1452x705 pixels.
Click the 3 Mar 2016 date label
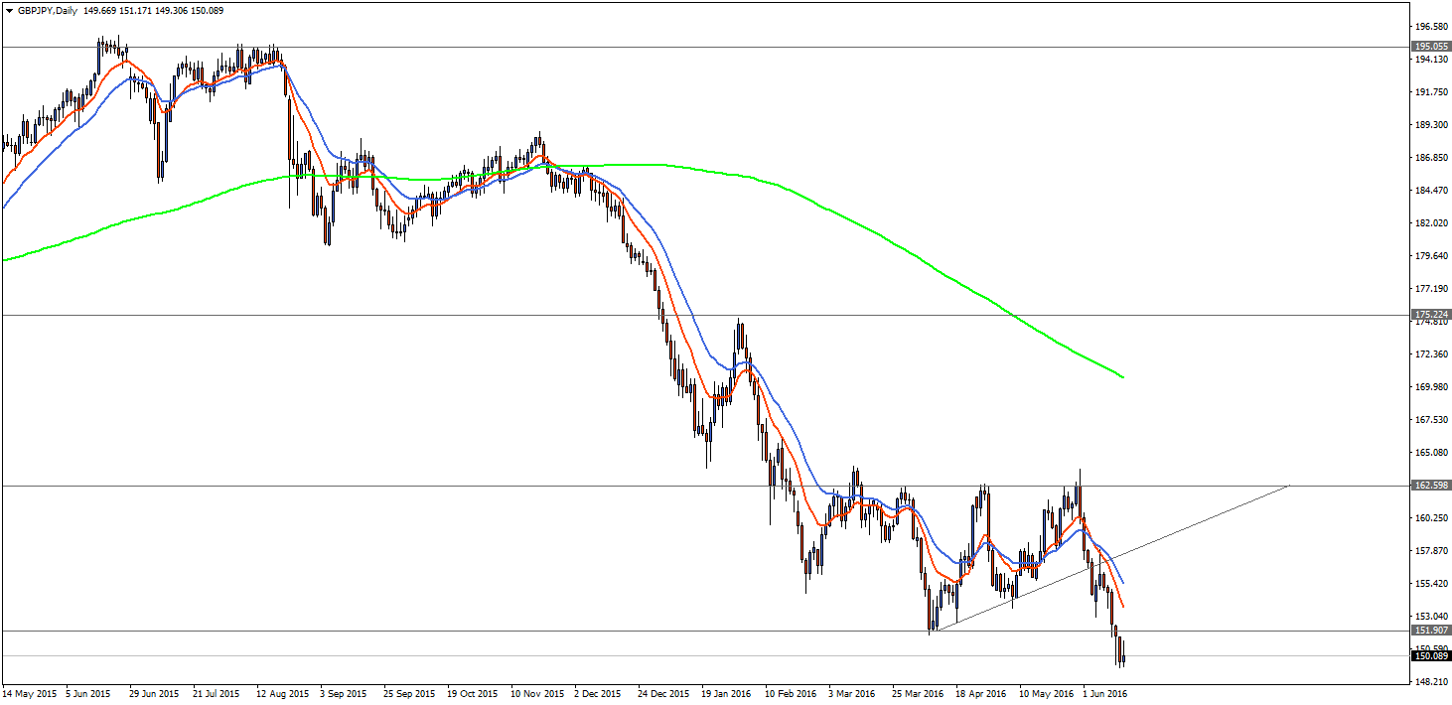click(852, 694)
